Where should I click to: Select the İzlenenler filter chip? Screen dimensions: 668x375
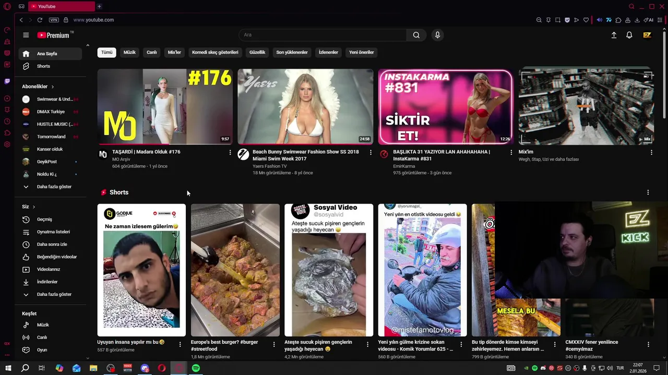pos(328,52)
